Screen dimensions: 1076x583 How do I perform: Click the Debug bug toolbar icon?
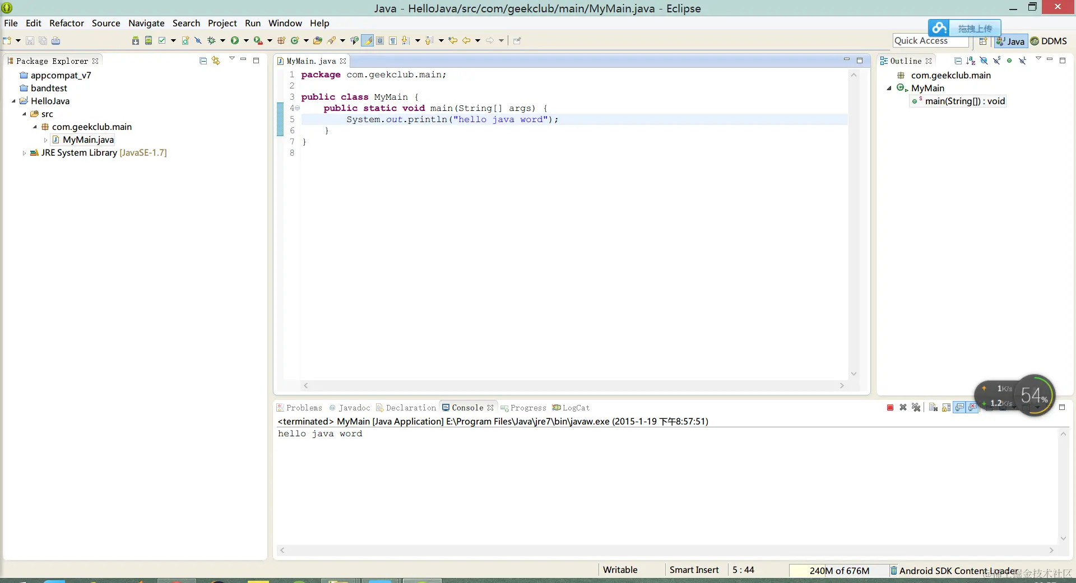[x=211, y=40]
